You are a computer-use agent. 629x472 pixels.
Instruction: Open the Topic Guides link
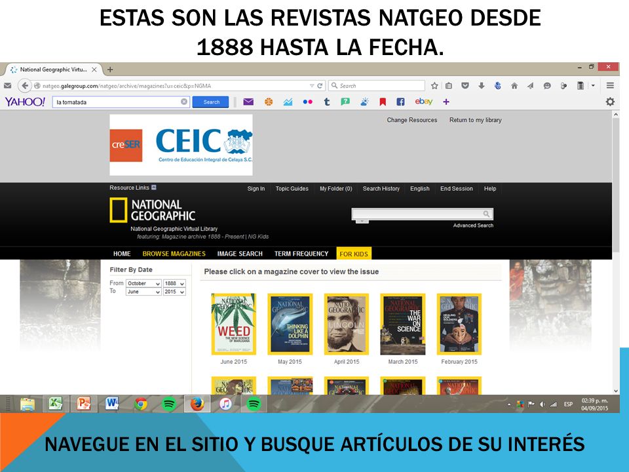292,189
